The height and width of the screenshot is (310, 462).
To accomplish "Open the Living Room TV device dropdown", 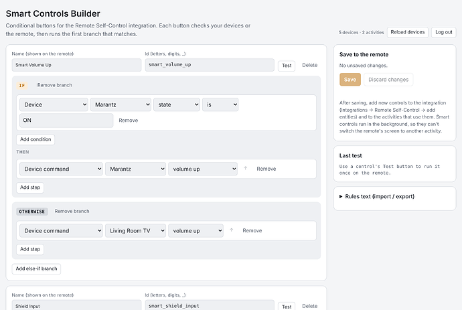I will click(x=135, y=231).
